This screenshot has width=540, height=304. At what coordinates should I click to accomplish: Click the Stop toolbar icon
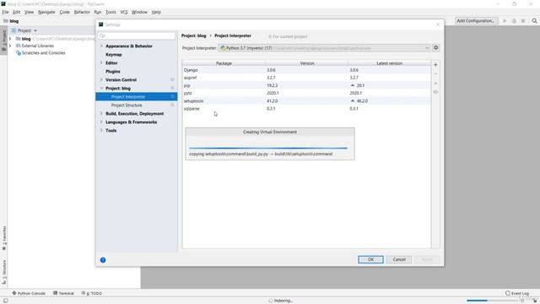pyautogui.click(x=523, y=20)
